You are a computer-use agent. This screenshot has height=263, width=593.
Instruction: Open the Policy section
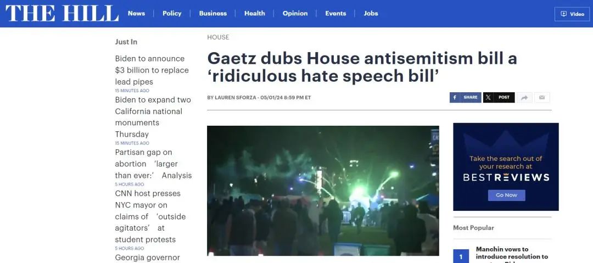tap(172, 13)
